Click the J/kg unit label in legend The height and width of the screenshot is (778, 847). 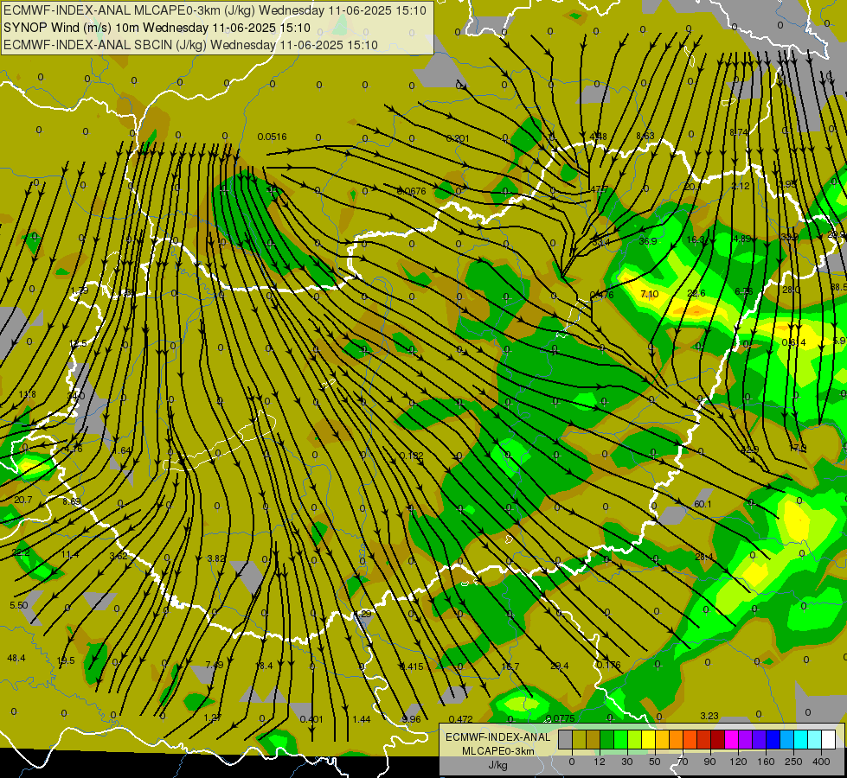(497, 765)
